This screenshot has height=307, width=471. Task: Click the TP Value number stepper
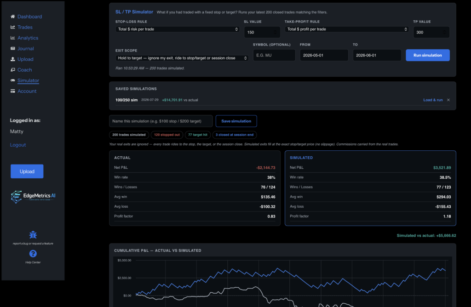[x=444, y=32]
